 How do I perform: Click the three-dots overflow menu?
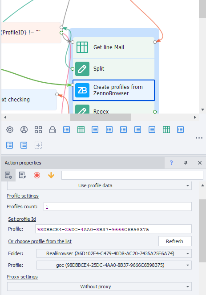[x=199, y=138]
